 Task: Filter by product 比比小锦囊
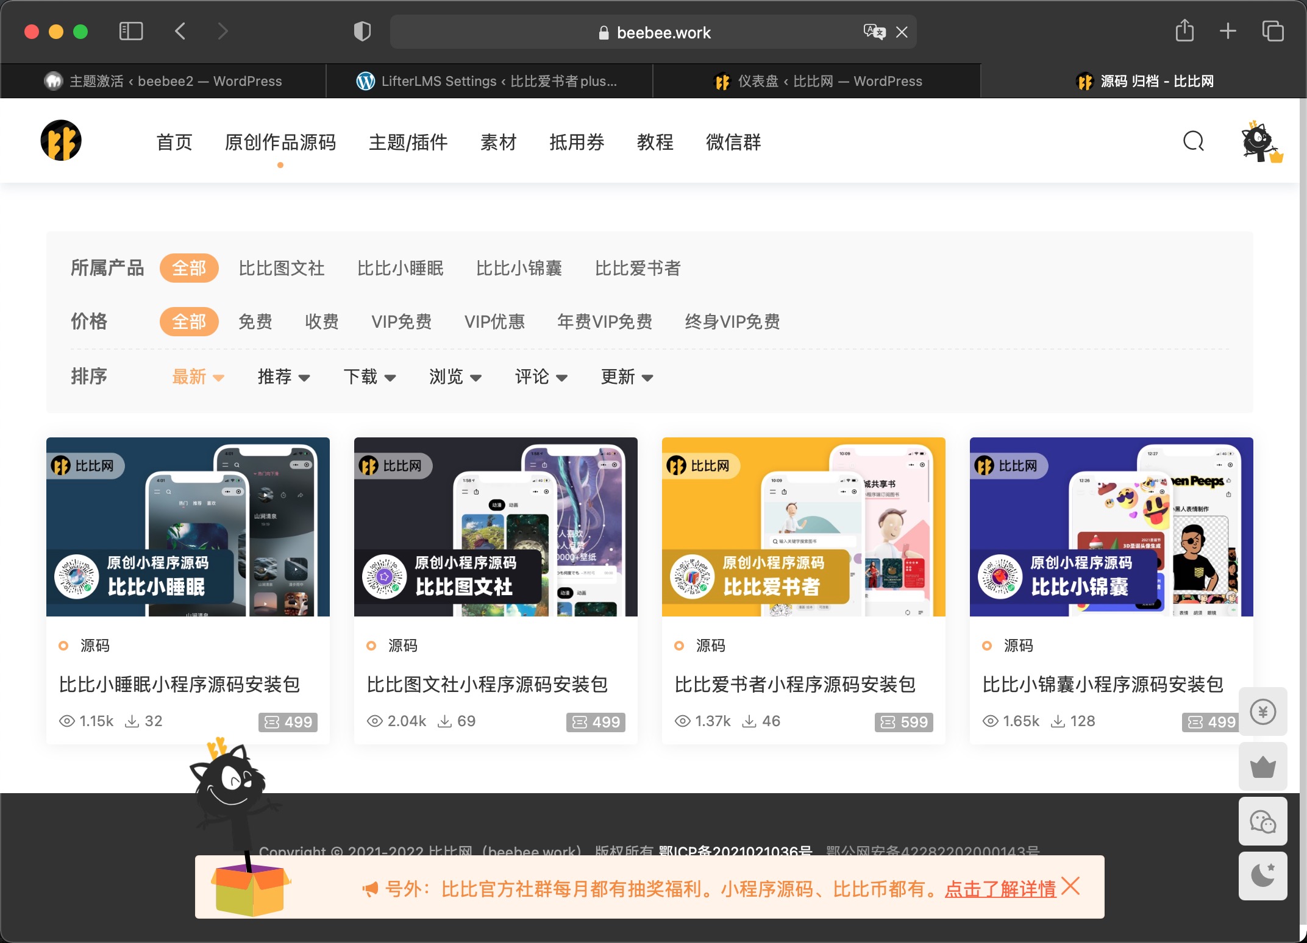coord(519,268)
